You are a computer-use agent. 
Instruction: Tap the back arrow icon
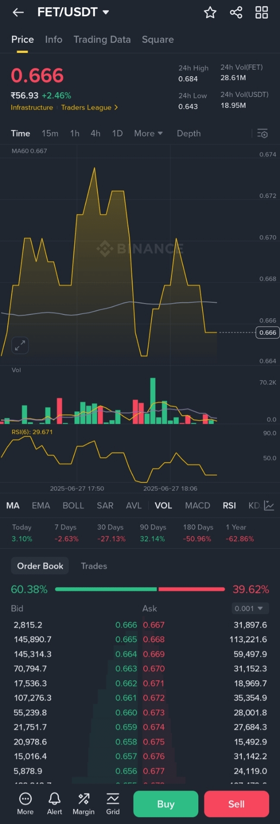[x=18, y=13]
